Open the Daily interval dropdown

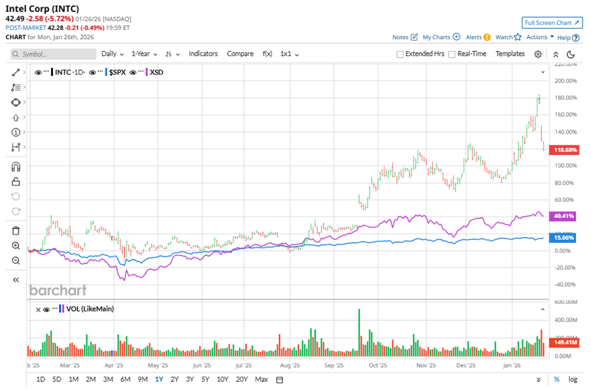(x=112, y=54)
